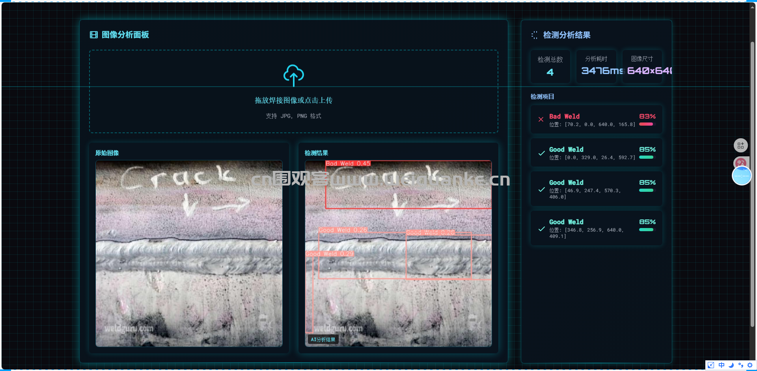The width and height of the screenshot is (757, 371).
Task: Click the 'Bad Weld 0.45' box label
Action: point(348,163)
